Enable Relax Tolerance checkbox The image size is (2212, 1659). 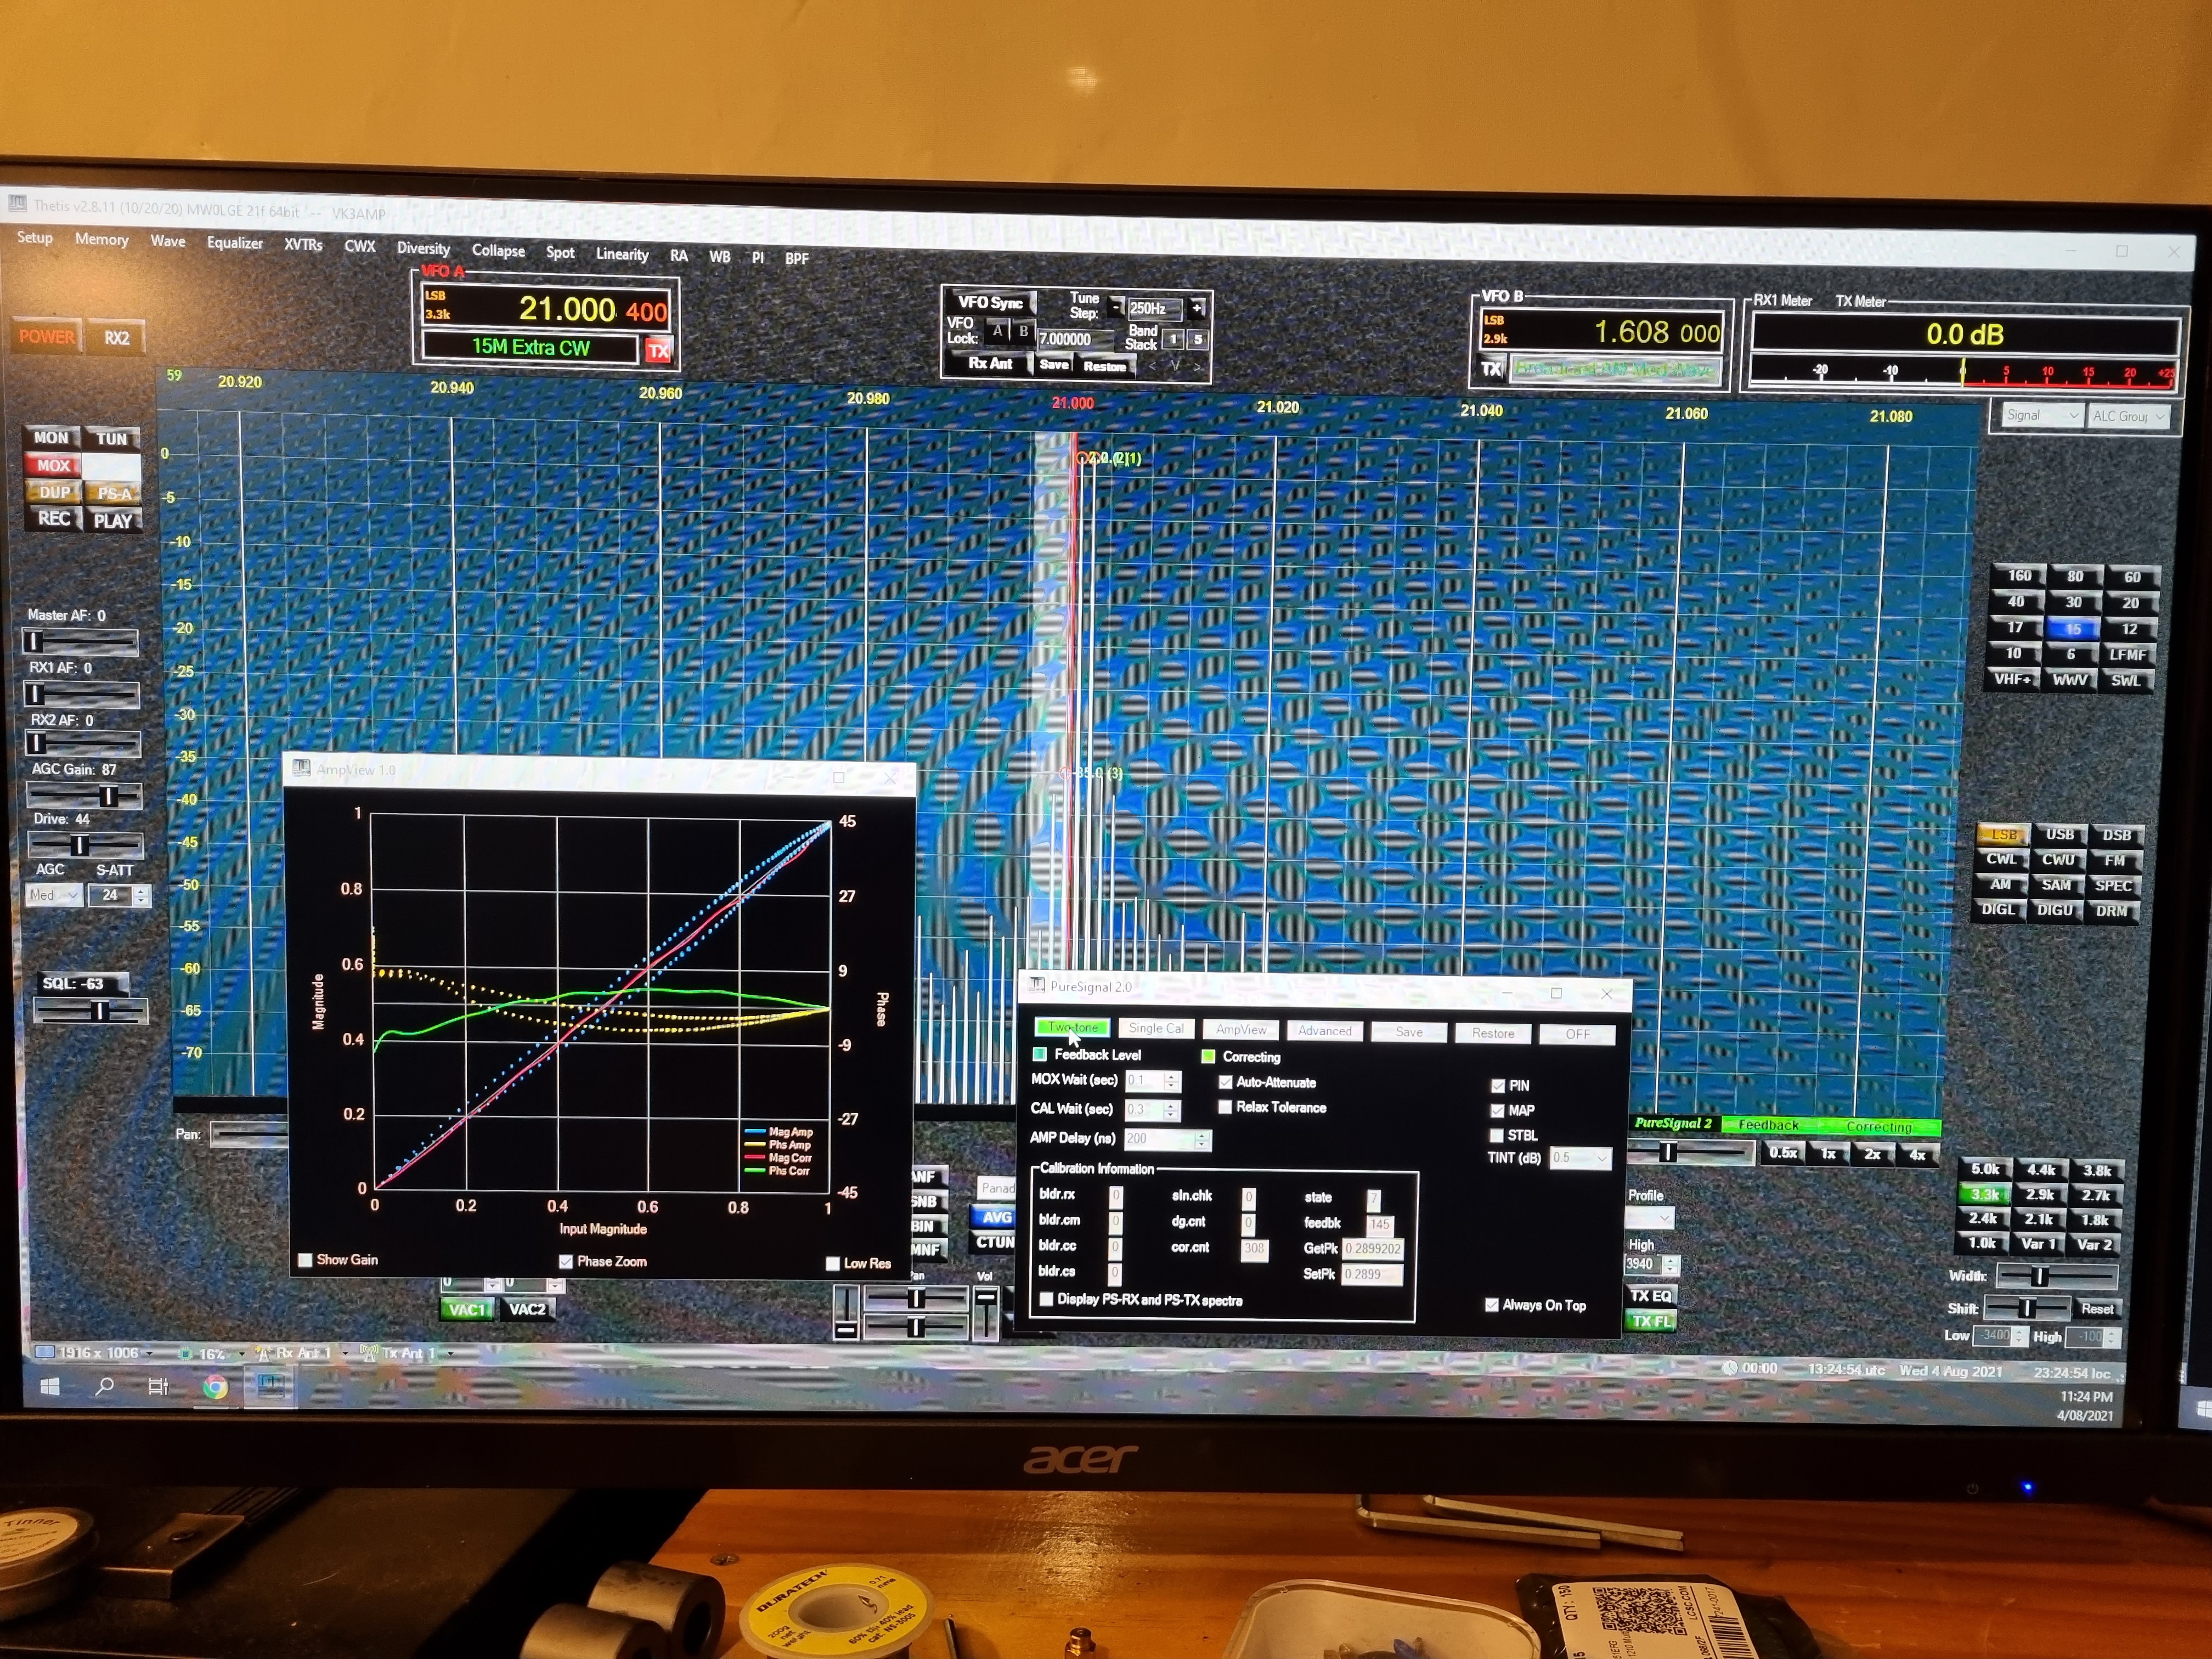(1225, 1107)
